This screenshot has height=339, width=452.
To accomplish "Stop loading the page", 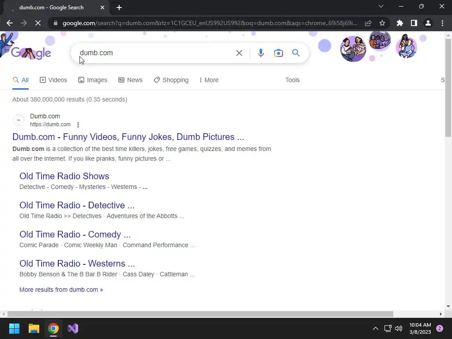I will point(38,23).
